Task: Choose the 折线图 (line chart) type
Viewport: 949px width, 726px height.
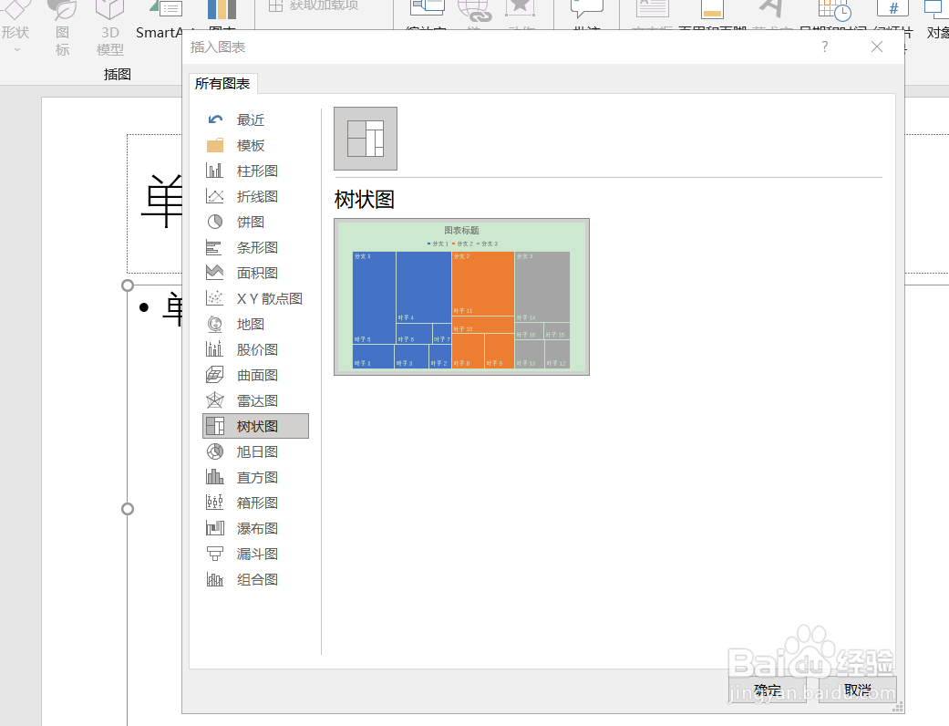Action: pyautogui.click(x=255, y=195)
